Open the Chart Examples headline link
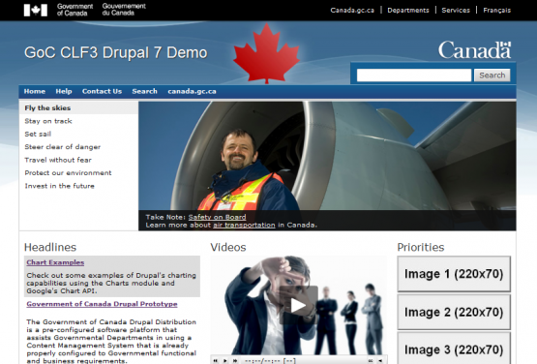The image size is (537, 364). pos(55,262)
